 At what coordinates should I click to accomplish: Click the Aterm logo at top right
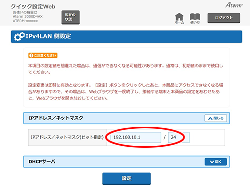pos(234,5)
